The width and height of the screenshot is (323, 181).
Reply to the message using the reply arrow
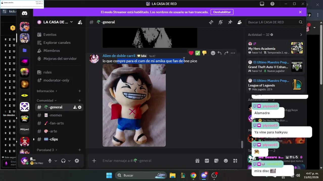pos(220,53)
